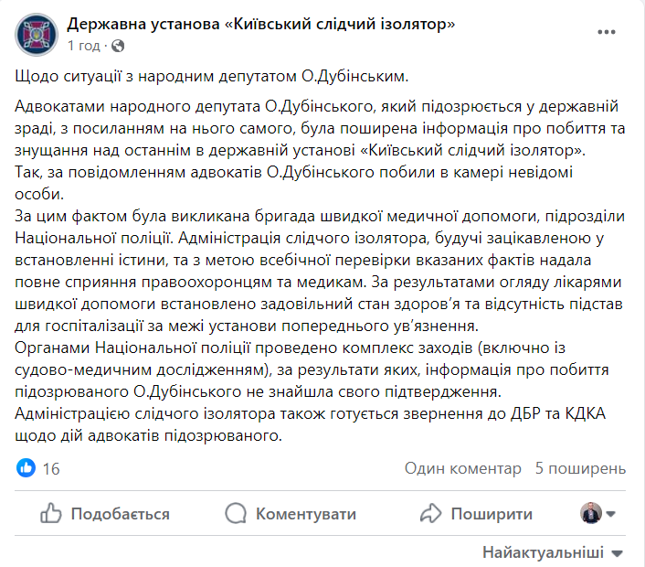Image resolution: width=645 pixels, height=567 pixels.
Task: Open the "Один коментар" comments link
Action: point(463,469)
